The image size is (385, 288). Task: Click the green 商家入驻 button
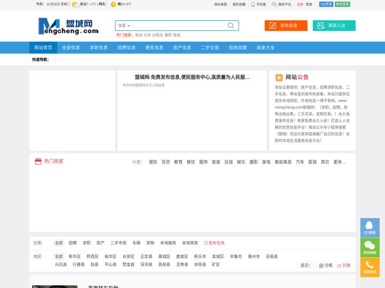click(334, 26)
